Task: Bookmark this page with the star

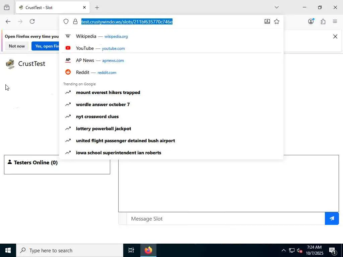Action: point(276,21)
